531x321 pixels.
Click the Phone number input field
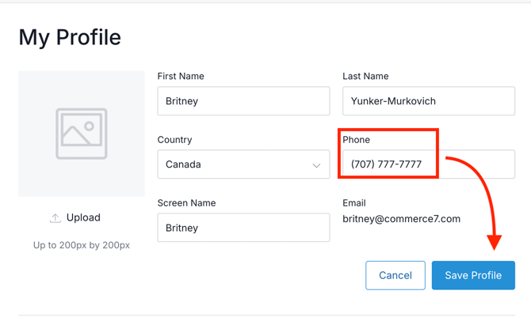(428, 164)
